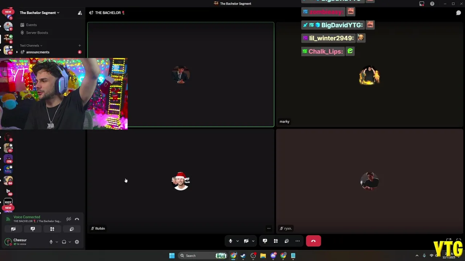Open soundboard from voice panel button

(x=72, y=229)
